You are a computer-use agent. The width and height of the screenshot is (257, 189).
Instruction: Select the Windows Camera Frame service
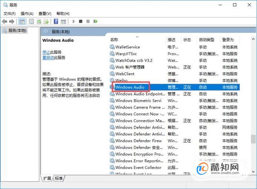point(174,107)
